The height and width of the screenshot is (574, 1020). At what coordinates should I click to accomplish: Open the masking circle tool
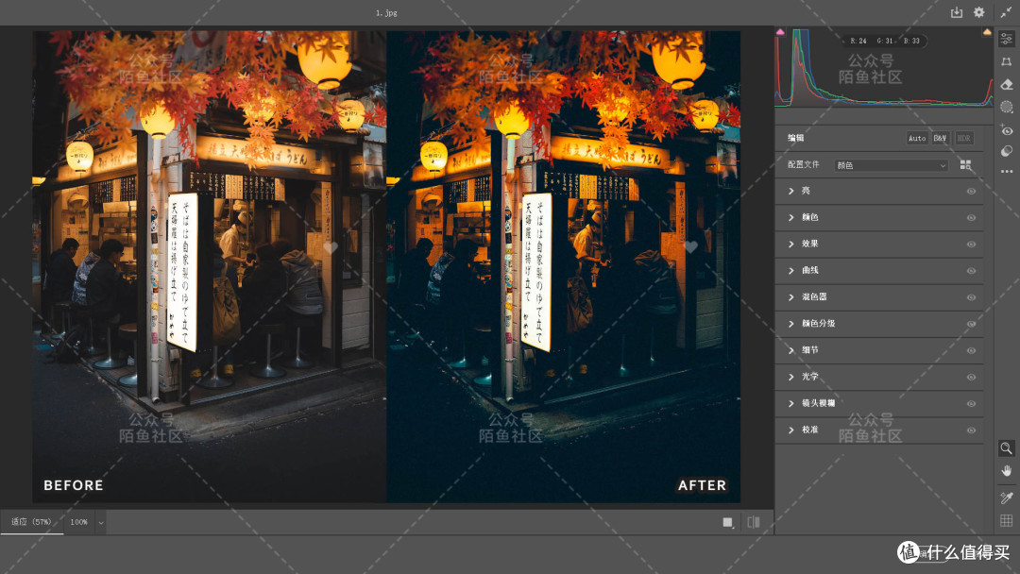pyautogui.click(x=1007, y=107)
